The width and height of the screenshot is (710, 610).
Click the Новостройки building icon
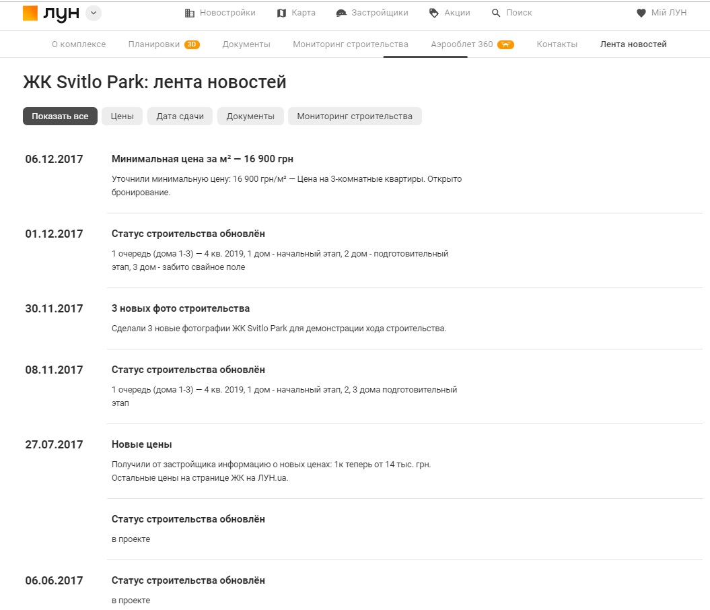(189, 13)
